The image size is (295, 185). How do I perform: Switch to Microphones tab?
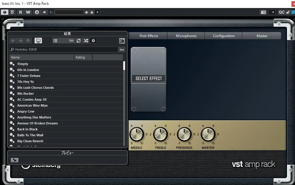coord(186,36)
